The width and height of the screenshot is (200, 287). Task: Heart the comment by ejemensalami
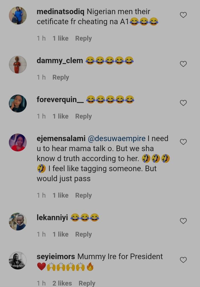coord(183,142)
